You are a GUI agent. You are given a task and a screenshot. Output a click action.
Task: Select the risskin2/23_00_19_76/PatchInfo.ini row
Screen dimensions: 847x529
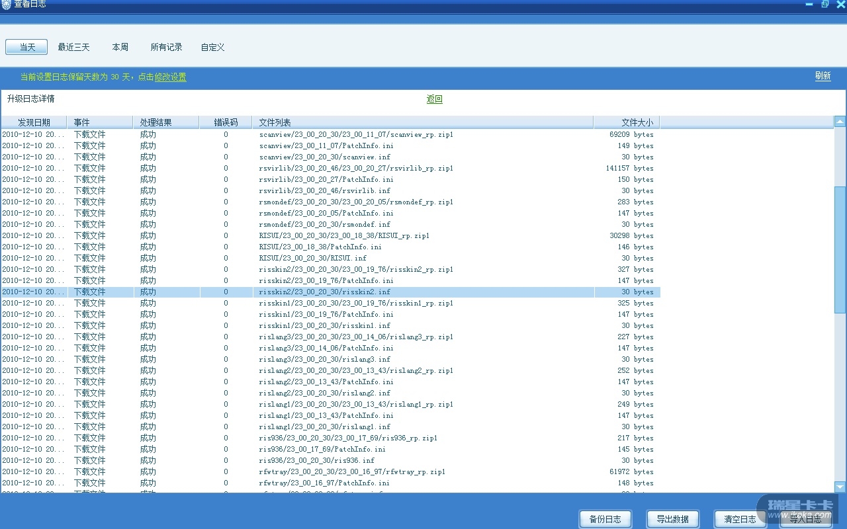click(x=330, y=280)
